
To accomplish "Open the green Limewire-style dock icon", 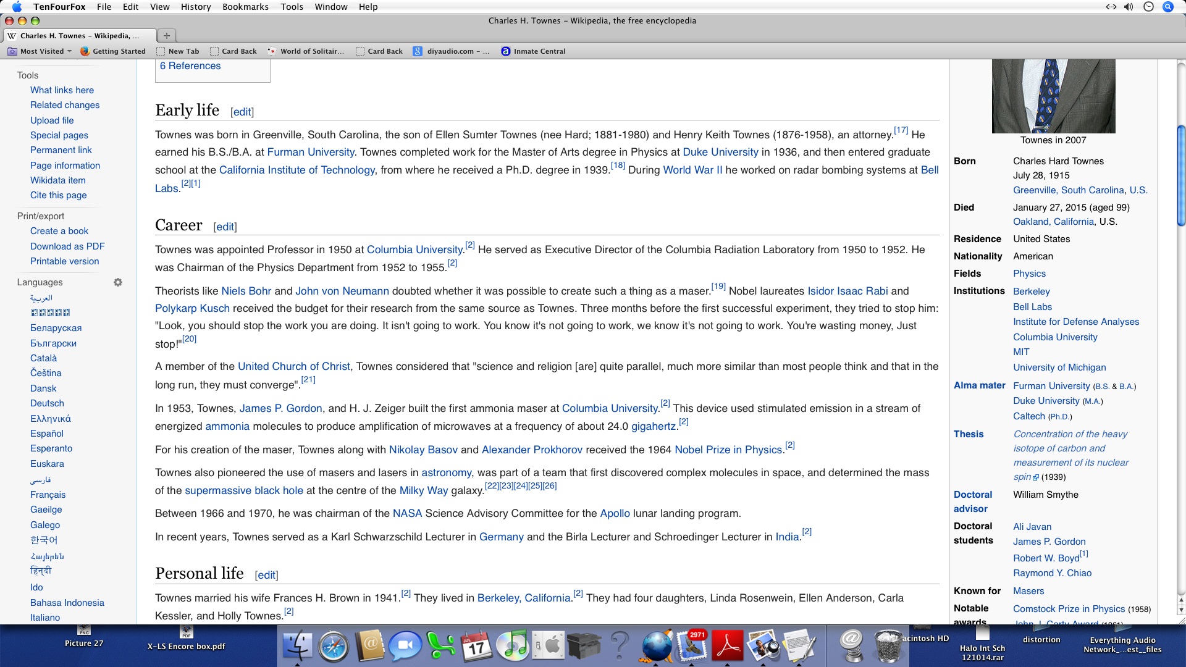I will click(x=441, y=646).
